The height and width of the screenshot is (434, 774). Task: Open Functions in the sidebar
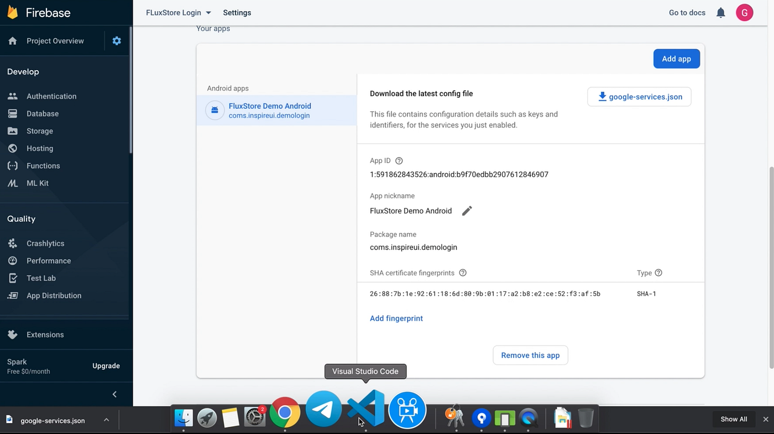coord(43,166)
